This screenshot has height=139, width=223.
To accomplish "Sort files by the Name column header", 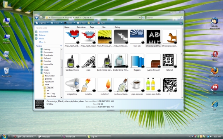I will coord(69,27).
